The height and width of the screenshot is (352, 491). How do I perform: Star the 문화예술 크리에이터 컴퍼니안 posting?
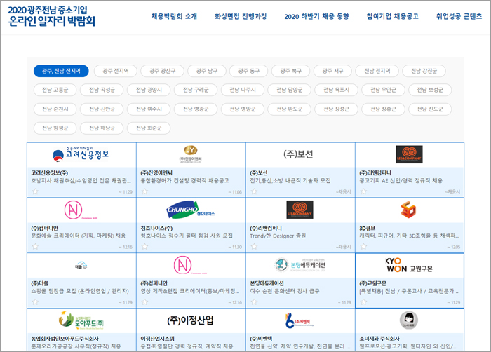click(x=35, y=246)
